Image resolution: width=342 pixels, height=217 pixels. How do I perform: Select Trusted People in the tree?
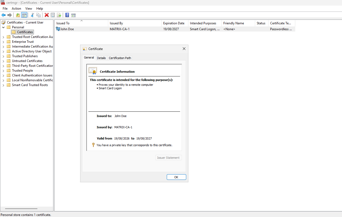(22, 71)
